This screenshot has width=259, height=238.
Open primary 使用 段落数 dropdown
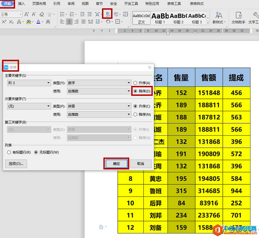[99, 91]
